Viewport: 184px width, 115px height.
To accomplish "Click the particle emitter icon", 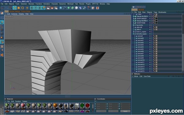I will 84,8.
